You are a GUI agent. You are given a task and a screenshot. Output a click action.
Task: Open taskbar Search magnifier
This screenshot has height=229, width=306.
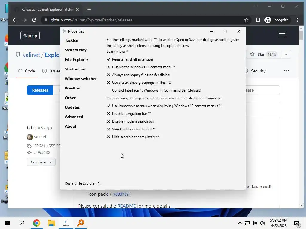click(22, 223)
